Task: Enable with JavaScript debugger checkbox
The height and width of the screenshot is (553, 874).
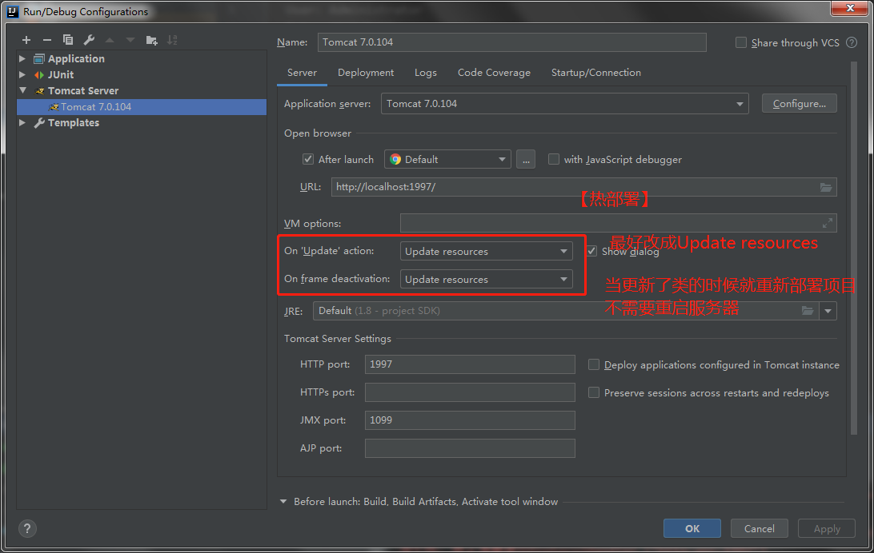Action: 554,159
